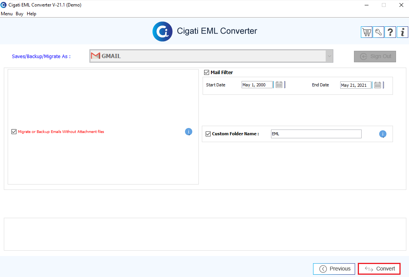
Task: Close the Cigati EML Converter window
Action: [401, 5]
